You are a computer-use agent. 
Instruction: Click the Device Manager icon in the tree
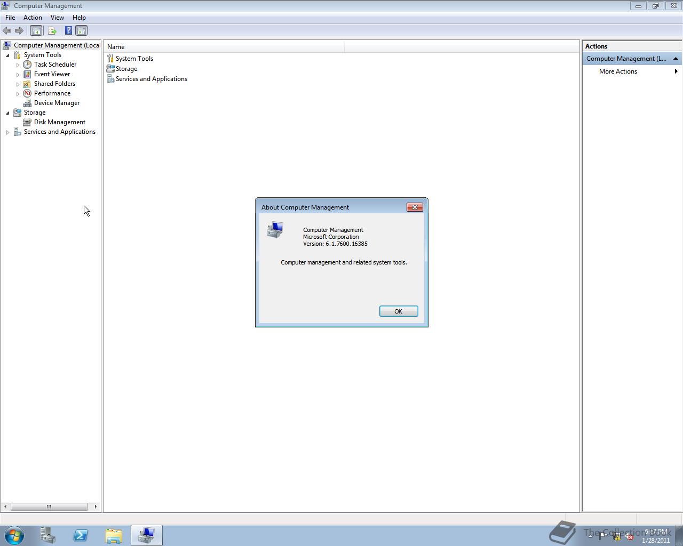click(27, 103)
